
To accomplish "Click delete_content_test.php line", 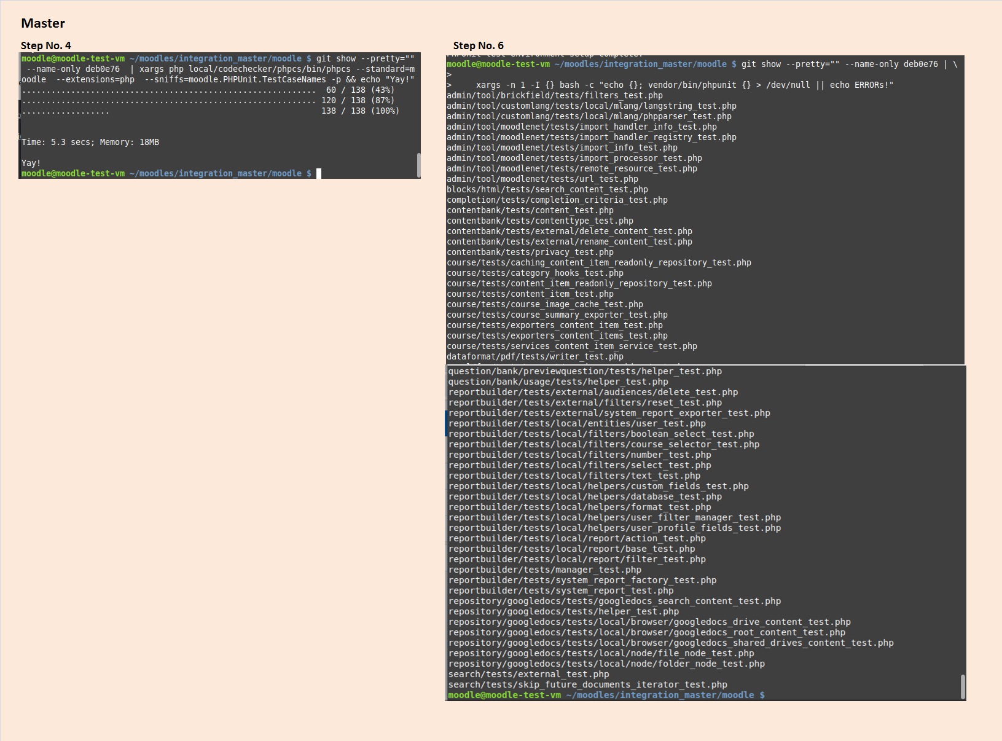I will [569, 231].
